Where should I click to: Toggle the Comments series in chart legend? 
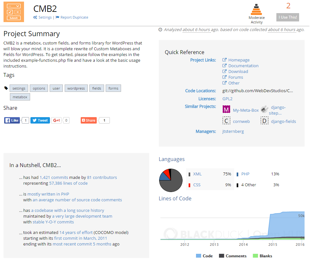[233, 256]
